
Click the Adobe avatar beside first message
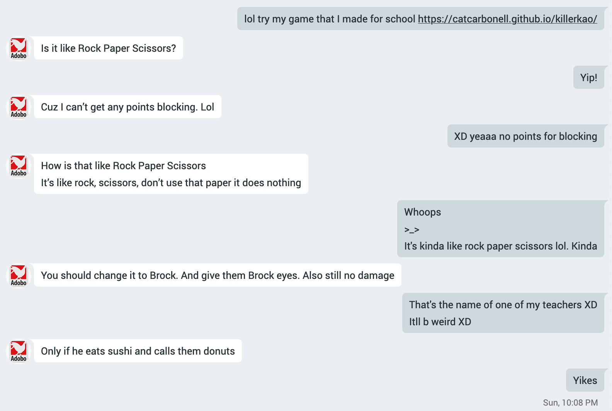pyautogui.click(x=18, y=48)
